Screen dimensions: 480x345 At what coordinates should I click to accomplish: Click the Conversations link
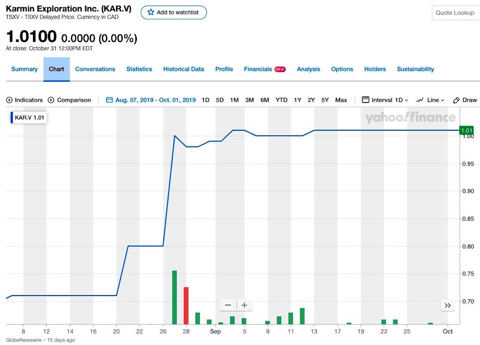pyautogui.click(x=95, y=69)
